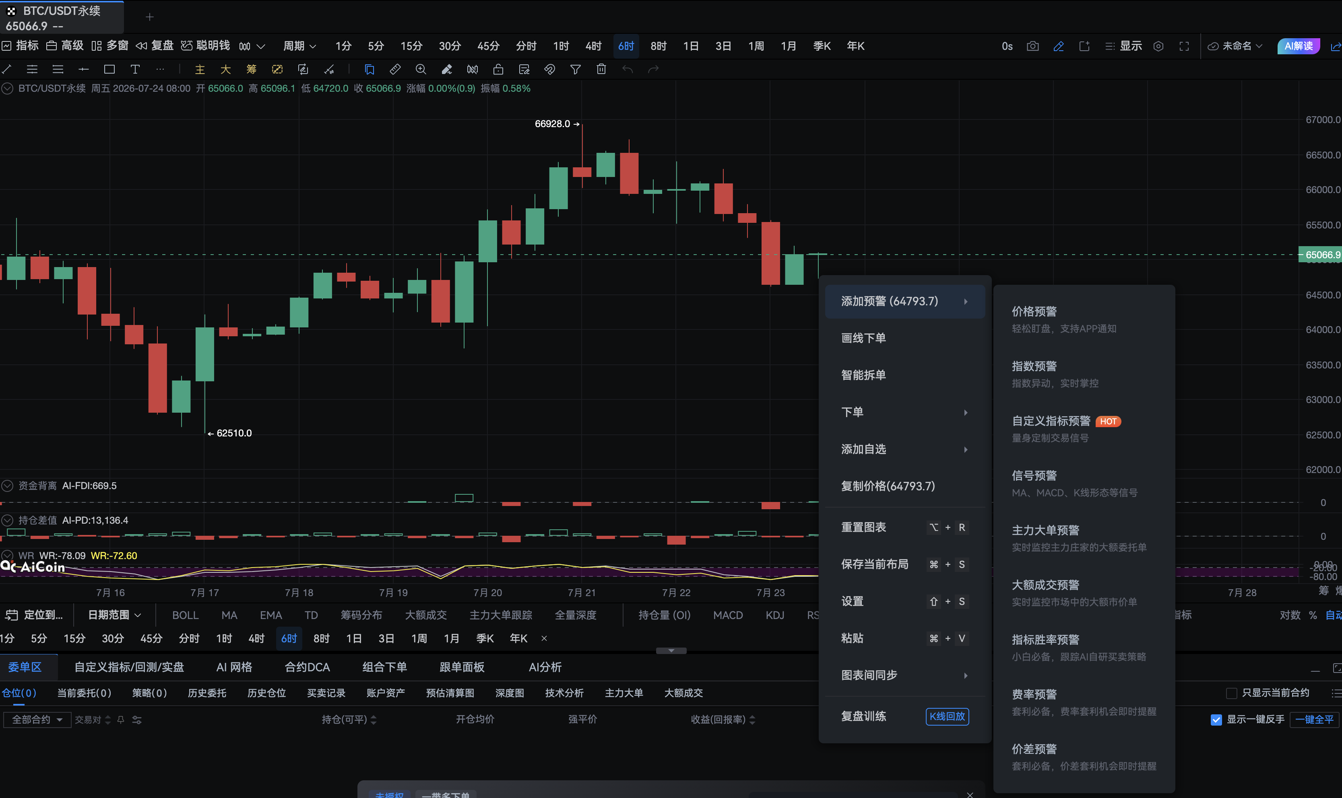Check the 只显示当前合约 checkbox
The width and height of the screenshot is (1342, 798).
[1231, 693]
